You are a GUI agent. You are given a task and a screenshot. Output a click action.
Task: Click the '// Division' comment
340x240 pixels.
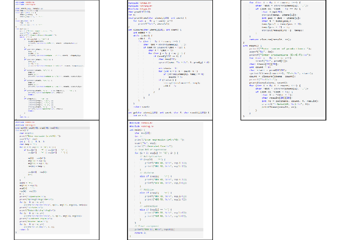(x=147, y=173)
